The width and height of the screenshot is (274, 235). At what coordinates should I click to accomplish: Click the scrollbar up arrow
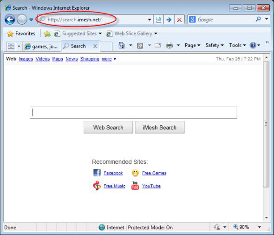coord(266,57)
